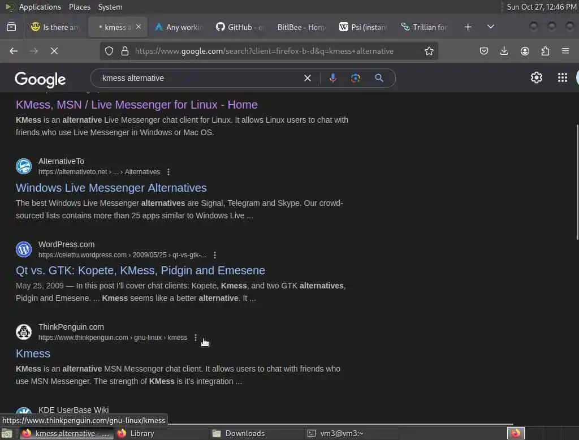
Task: Open Google quick settings gear
Action: (536, 77)
